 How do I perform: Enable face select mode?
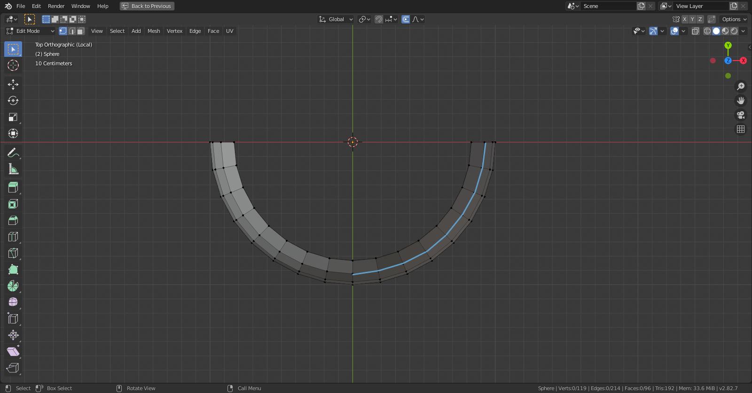(x=80, y=31)
